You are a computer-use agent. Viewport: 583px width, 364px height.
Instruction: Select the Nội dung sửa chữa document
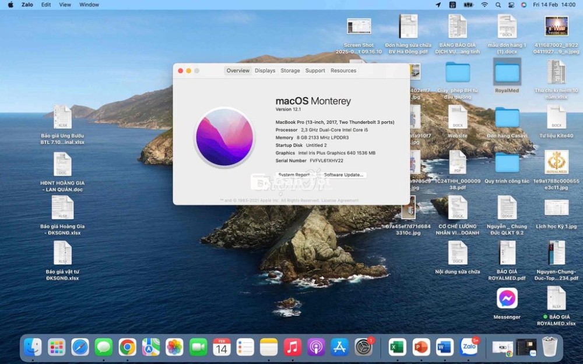tap(458, 257)
